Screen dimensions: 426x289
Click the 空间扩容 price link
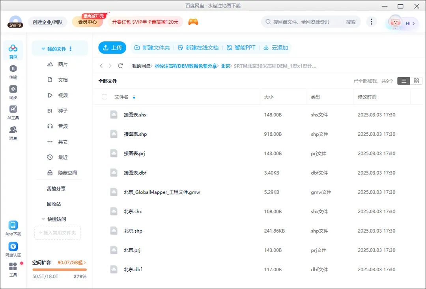pyautogui.click(x=72, y=262)
